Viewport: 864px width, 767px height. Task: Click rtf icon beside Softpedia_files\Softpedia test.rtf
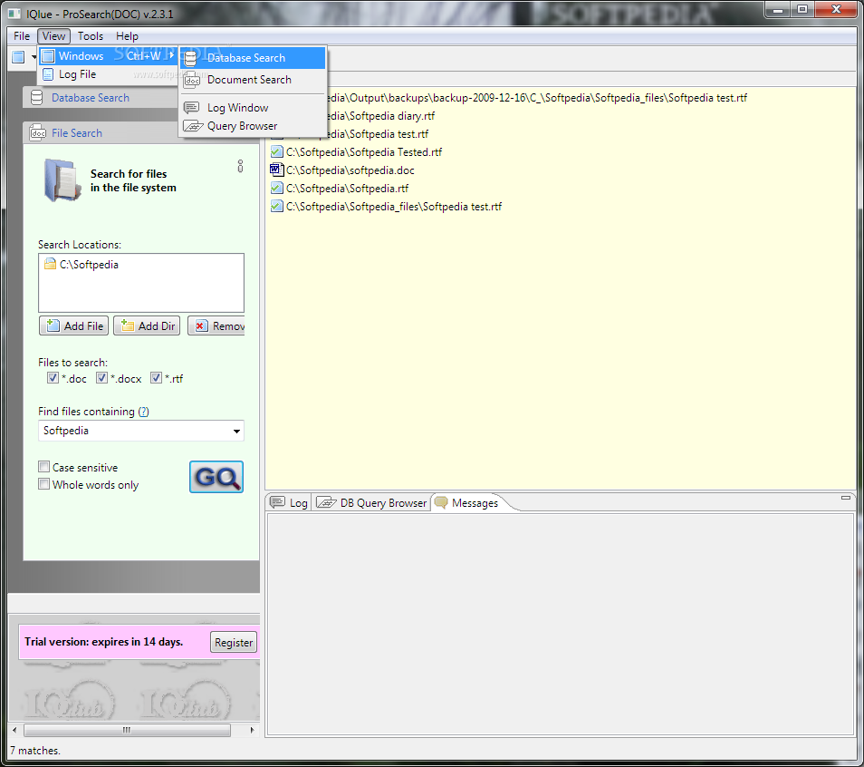[x=276, y=207]
